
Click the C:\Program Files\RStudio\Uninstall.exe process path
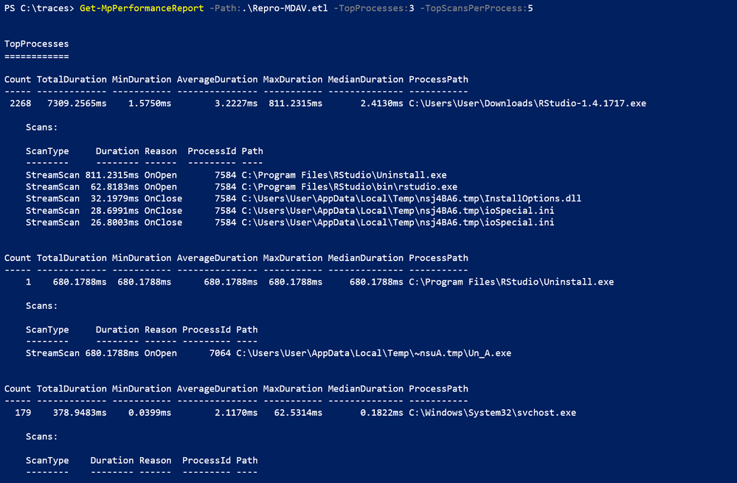(511, 282)
